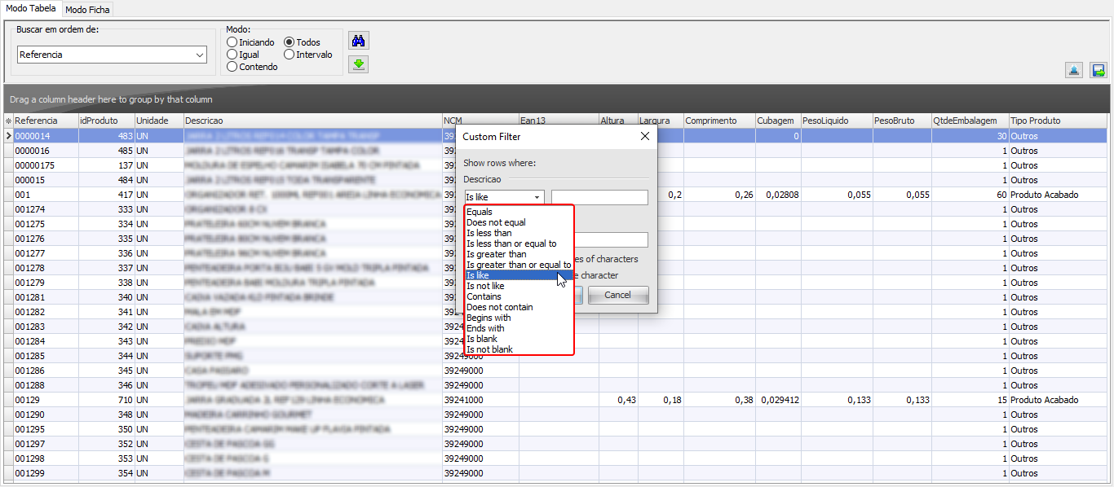The image size is (1114, 487).
Task: Click the binoculars search icon
Action: coord(358,41)
